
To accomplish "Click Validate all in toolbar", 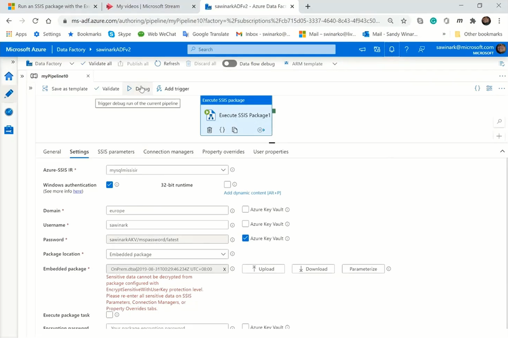I will (x=96, y=64).
